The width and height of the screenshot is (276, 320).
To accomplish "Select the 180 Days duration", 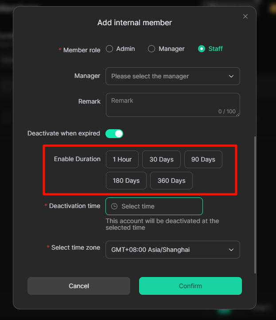I will tap(126, 181).
